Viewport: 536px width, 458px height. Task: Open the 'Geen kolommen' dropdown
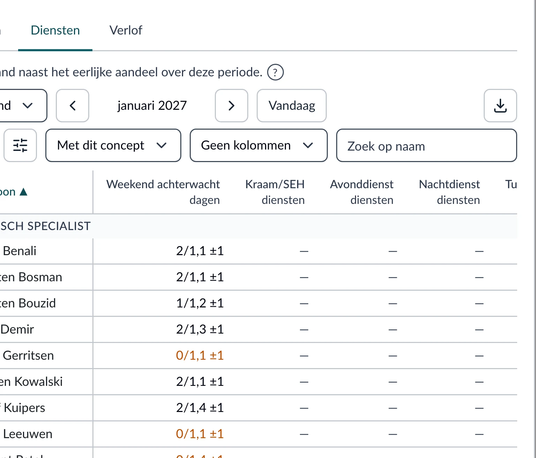259,145
